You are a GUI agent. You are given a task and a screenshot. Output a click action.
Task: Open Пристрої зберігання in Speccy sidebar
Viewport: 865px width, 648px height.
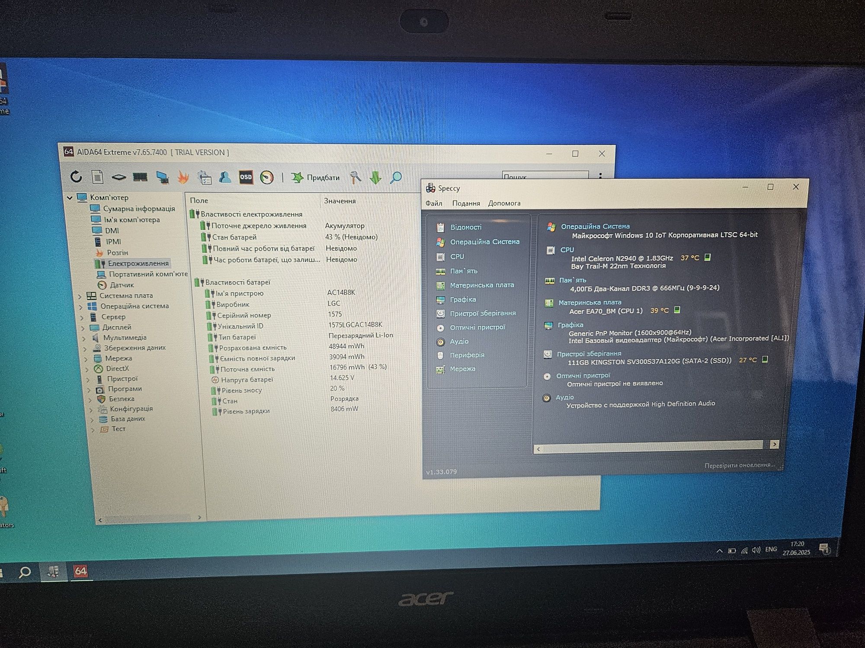point(482,313)
